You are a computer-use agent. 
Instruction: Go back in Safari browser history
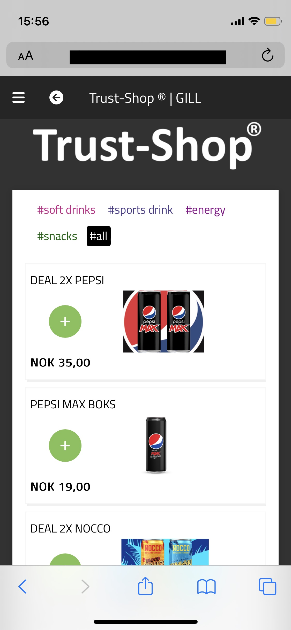pyautogui.click(x=23, y=586)
